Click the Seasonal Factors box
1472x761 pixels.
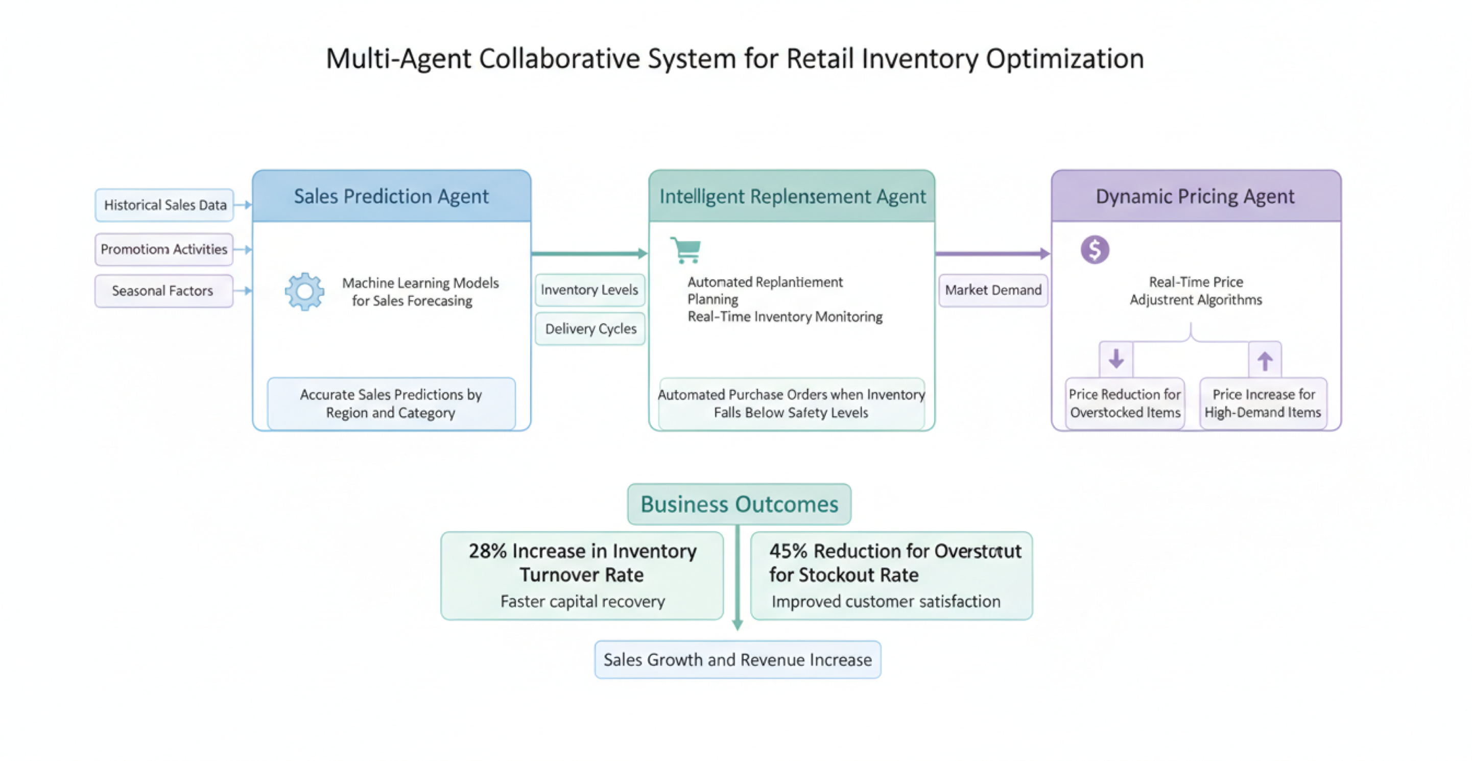(x=163, y=291)
